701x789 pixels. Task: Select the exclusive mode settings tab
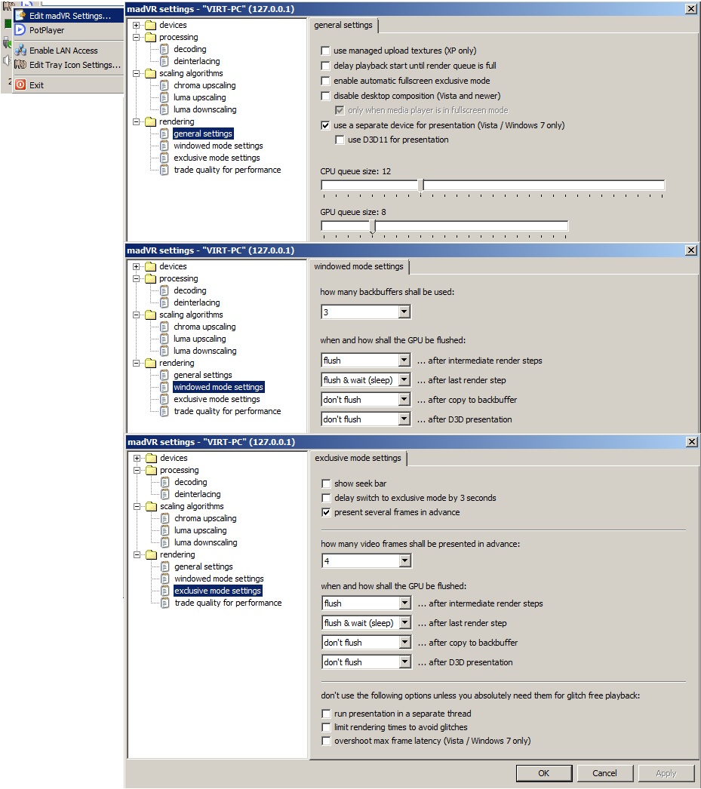(x=358, y=459)
